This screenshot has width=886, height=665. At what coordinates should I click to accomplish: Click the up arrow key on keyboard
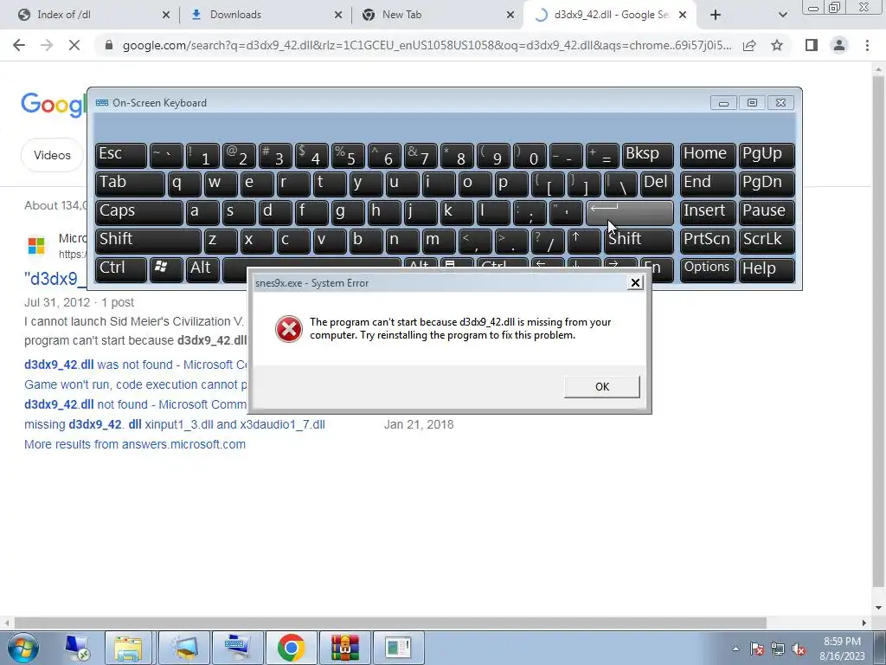(x=584, y=241)
